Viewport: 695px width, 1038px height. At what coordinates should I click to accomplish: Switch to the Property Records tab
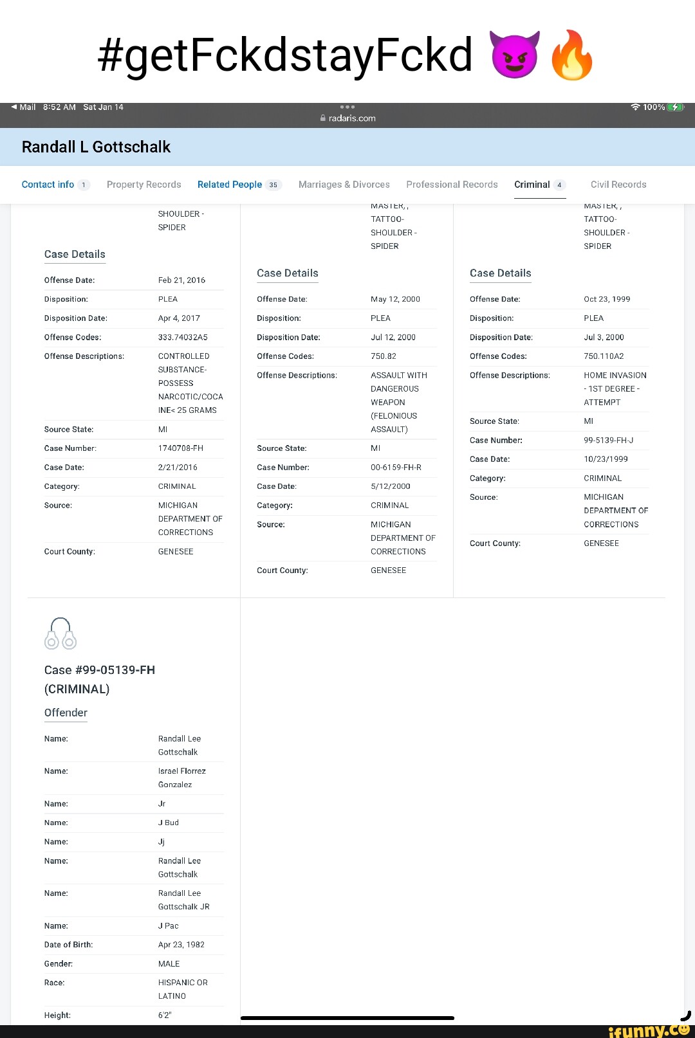[x=144, y=185]
